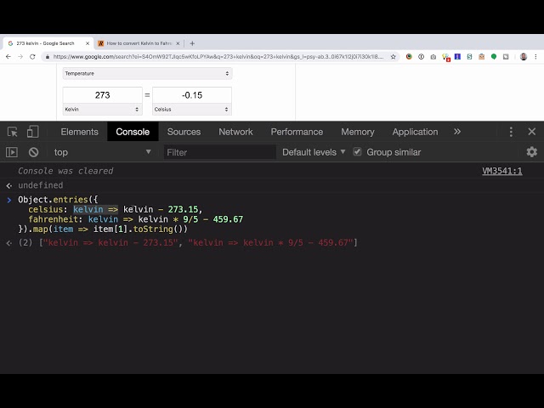This screenshot has height=408, width=544.
Task: Click the gray tag extension icon
Action: [x=506, y=57]
